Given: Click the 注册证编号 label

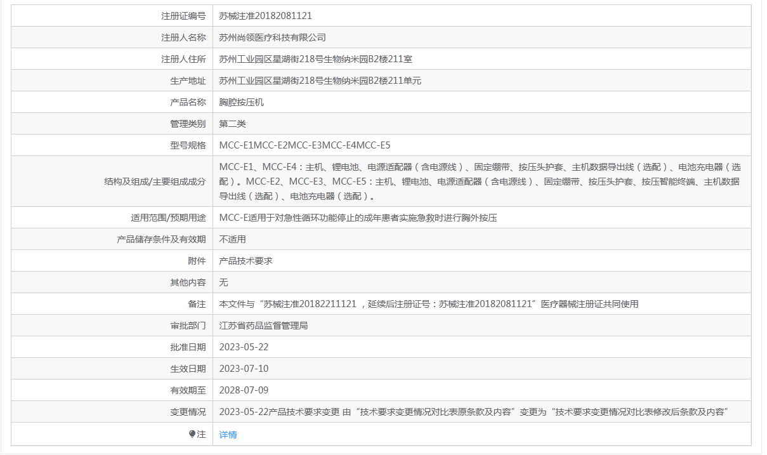Looking at the screenshot, I should coord(183,16).
